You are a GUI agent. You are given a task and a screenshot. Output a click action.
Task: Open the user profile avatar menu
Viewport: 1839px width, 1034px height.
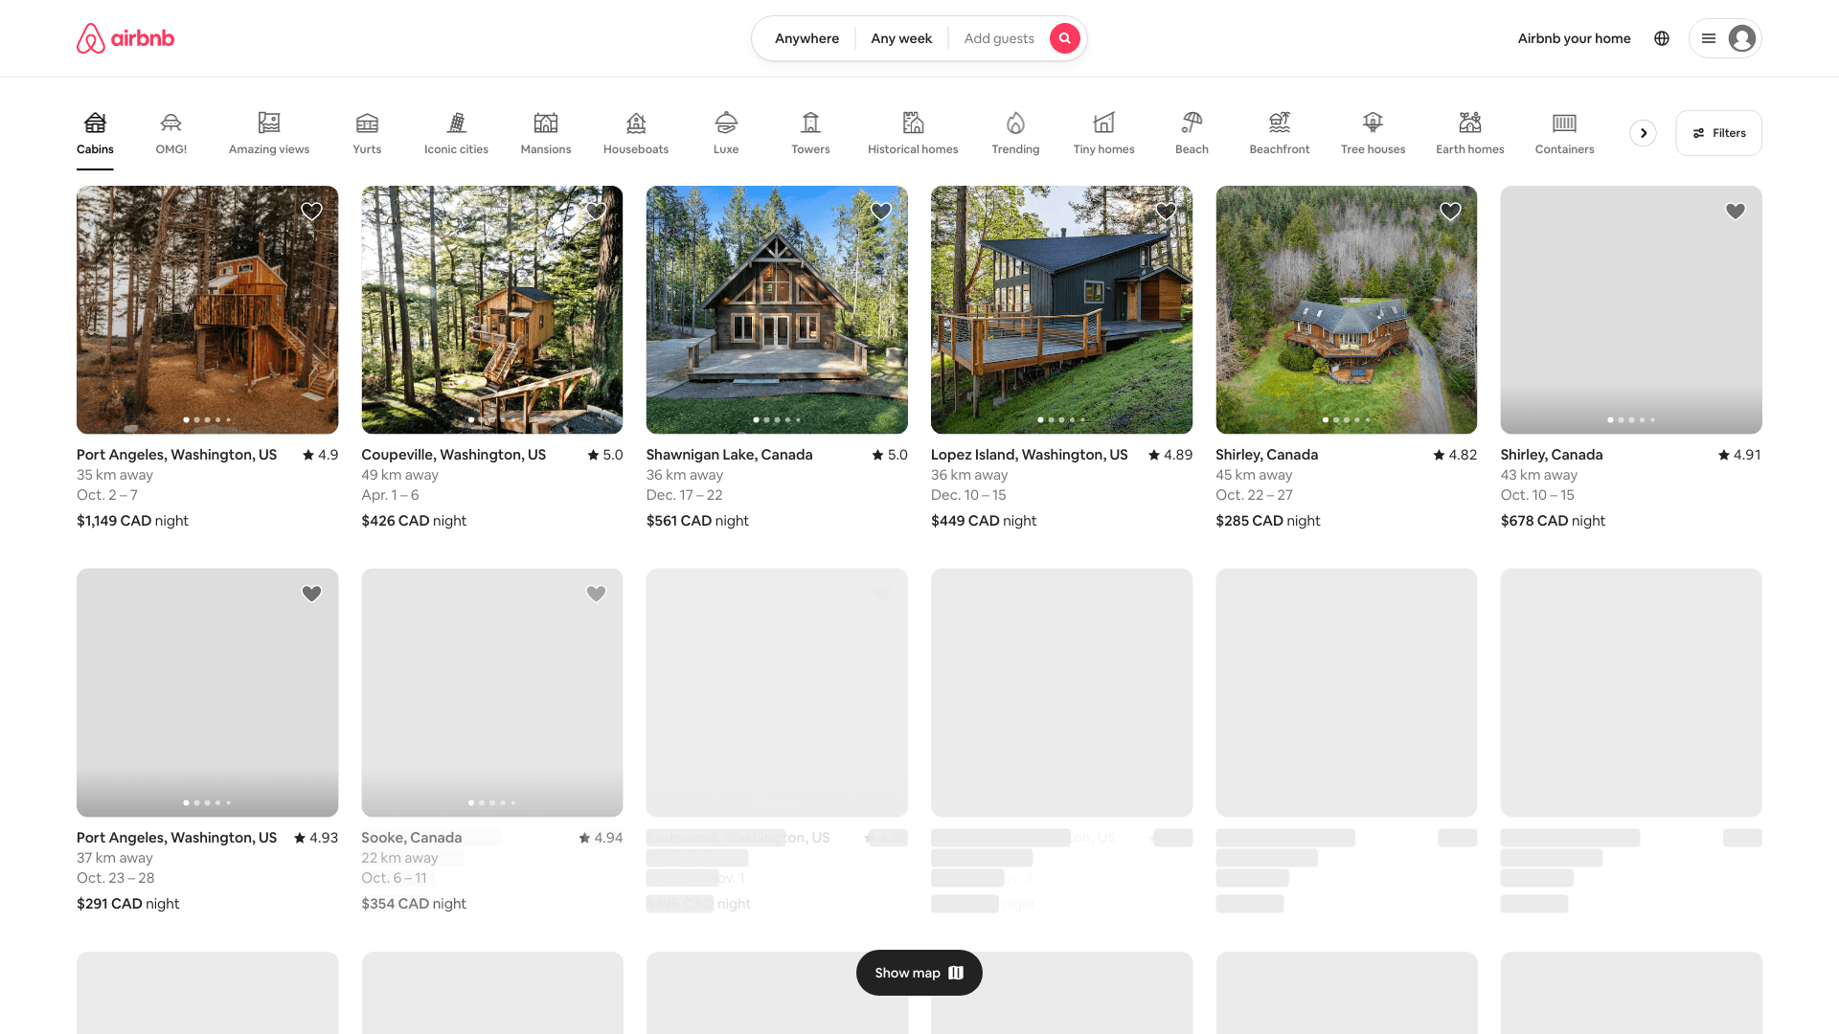click(x=1725, y=38)
